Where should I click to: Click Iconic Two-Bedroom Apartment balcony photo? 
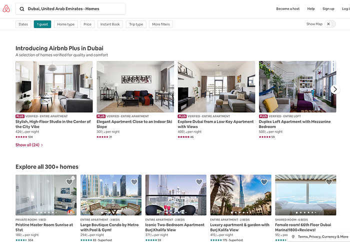[176, 195]
